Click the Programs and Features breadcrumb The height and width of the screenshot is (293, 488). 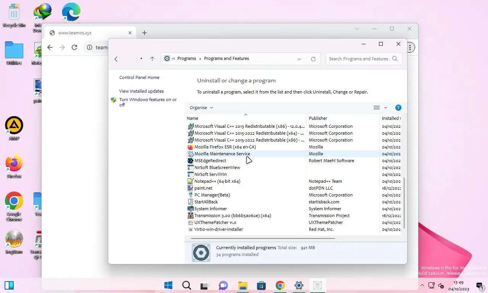click(226, 58)
